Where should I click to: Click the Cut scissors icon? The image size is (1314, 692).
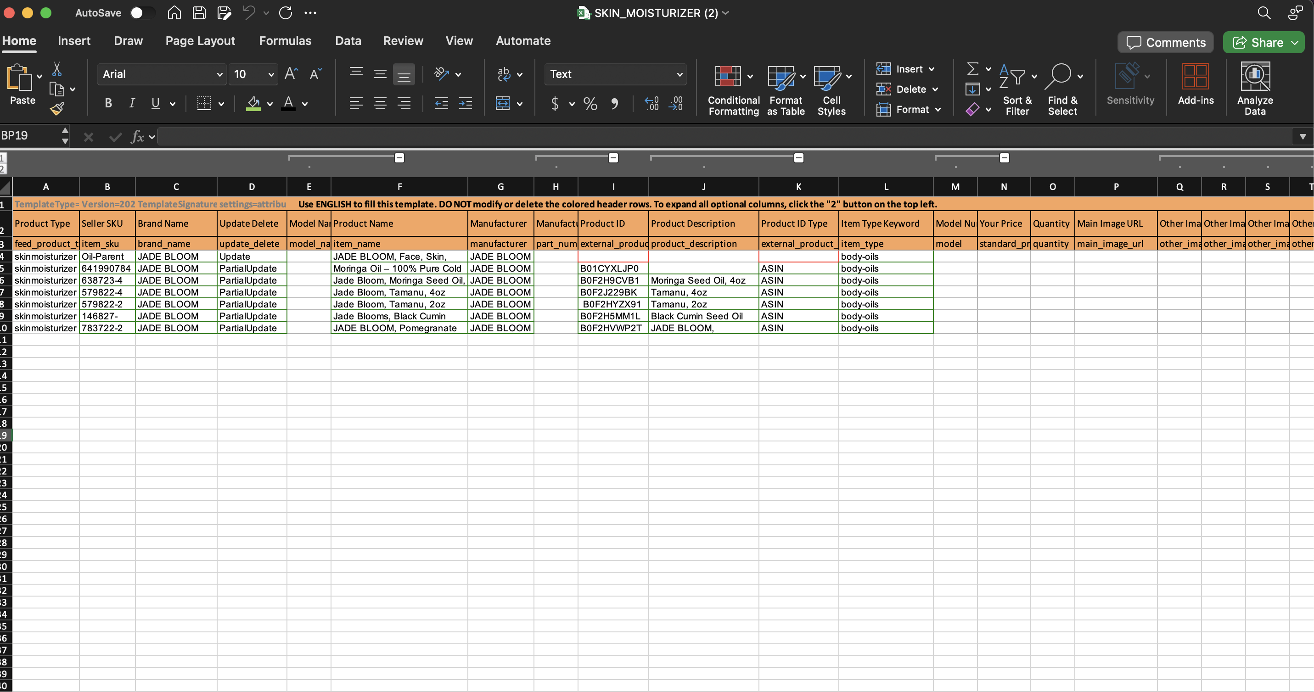56,69
